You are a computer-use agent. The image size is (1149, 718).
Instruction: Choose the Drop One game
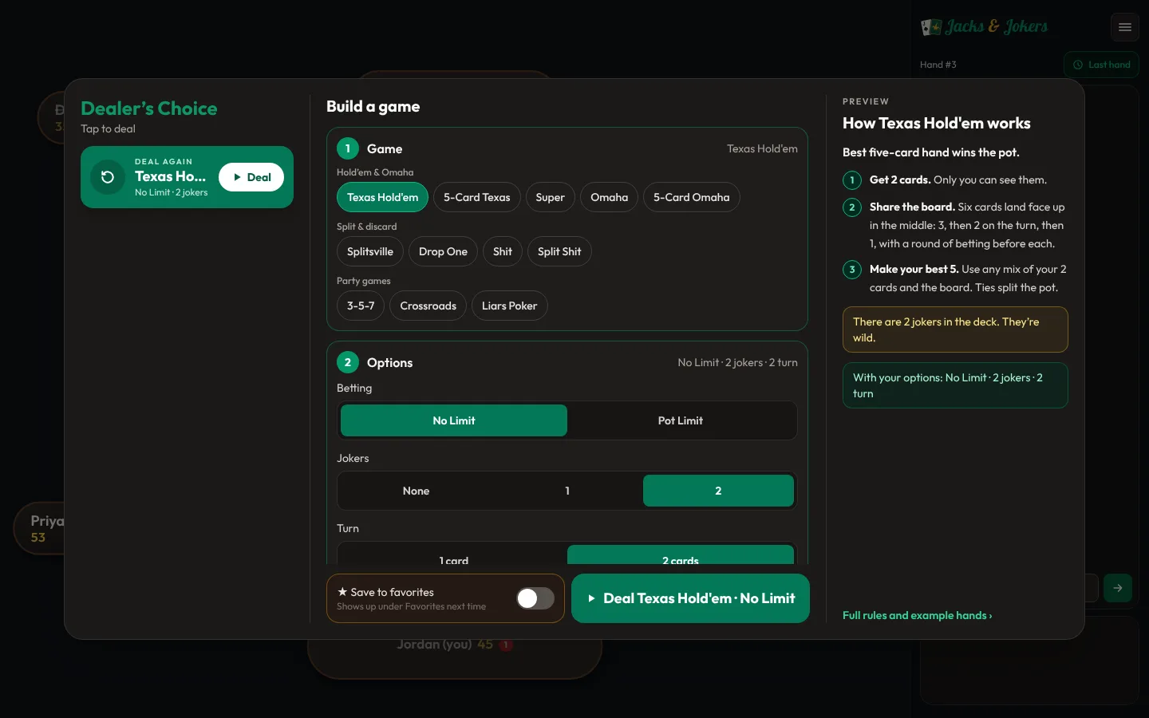pos(443,251)
